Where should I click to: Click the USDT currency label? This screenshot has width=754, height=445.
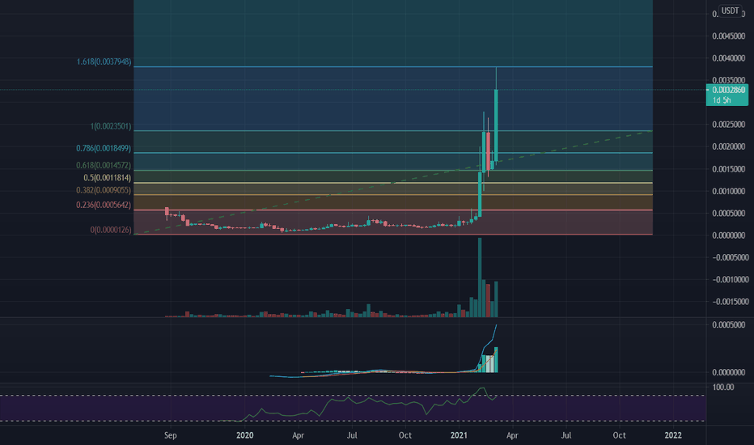click(730, 11)
